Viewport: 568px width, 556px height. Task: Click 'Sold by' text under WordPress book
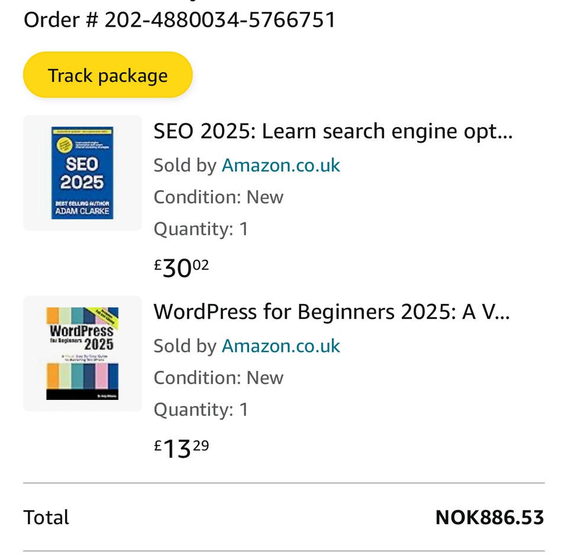click(185, 345)
